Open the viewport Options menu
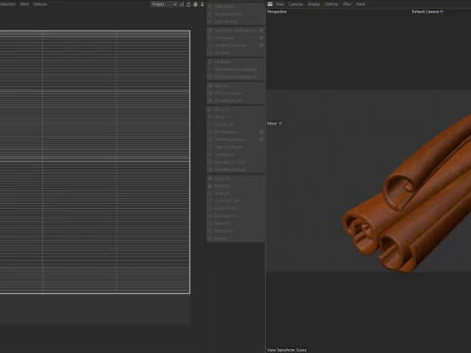Viewport: 471px width, 353px height. click(x=332, y=4)
